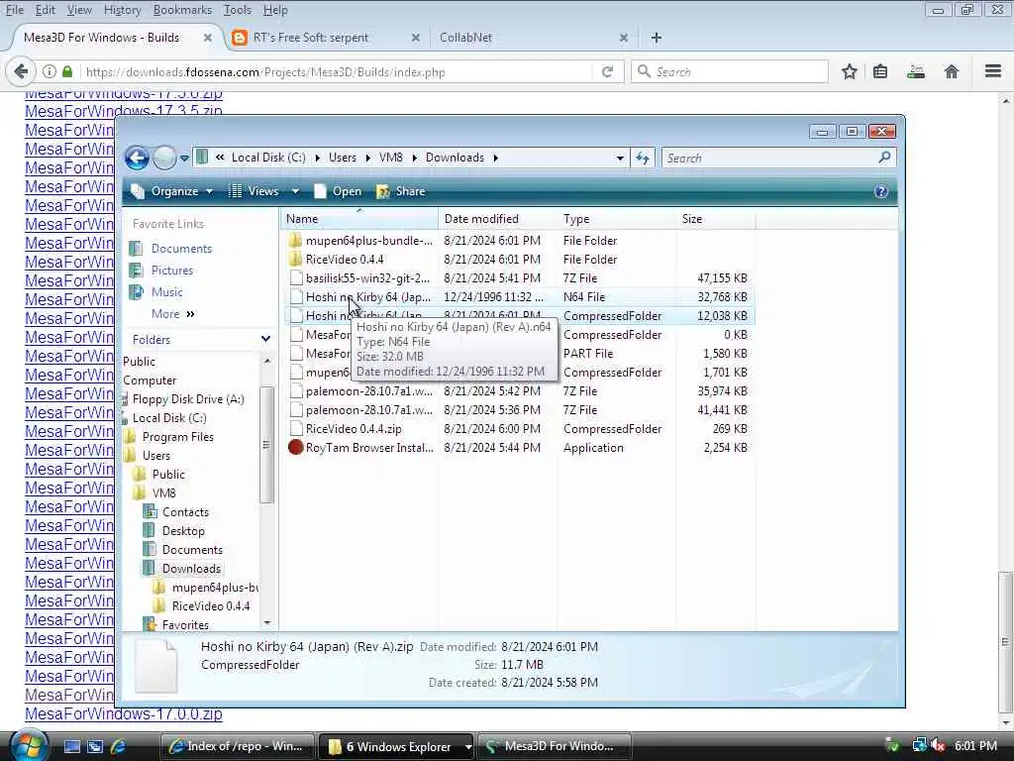Collapse the Folders pane
The height and width of the screenshot is (761, 1014).
click(265, 339)
